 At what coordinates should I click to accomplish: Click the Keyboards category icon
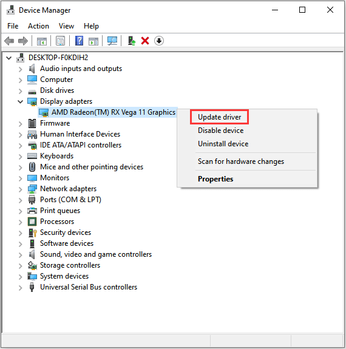pos(32,156)
